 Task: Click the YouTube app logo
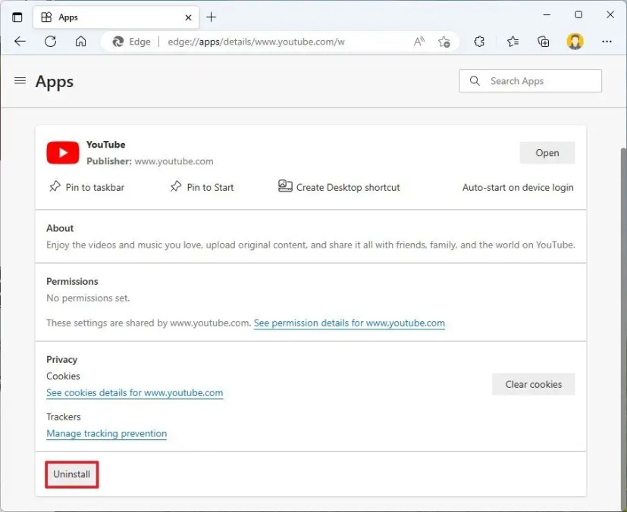pyautogui.click(x=63, y=152)
